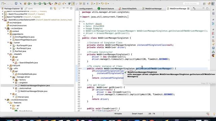Minimize the Package Explorer view
This screenshot has width=216, height=121.
(x=67, y=8)
